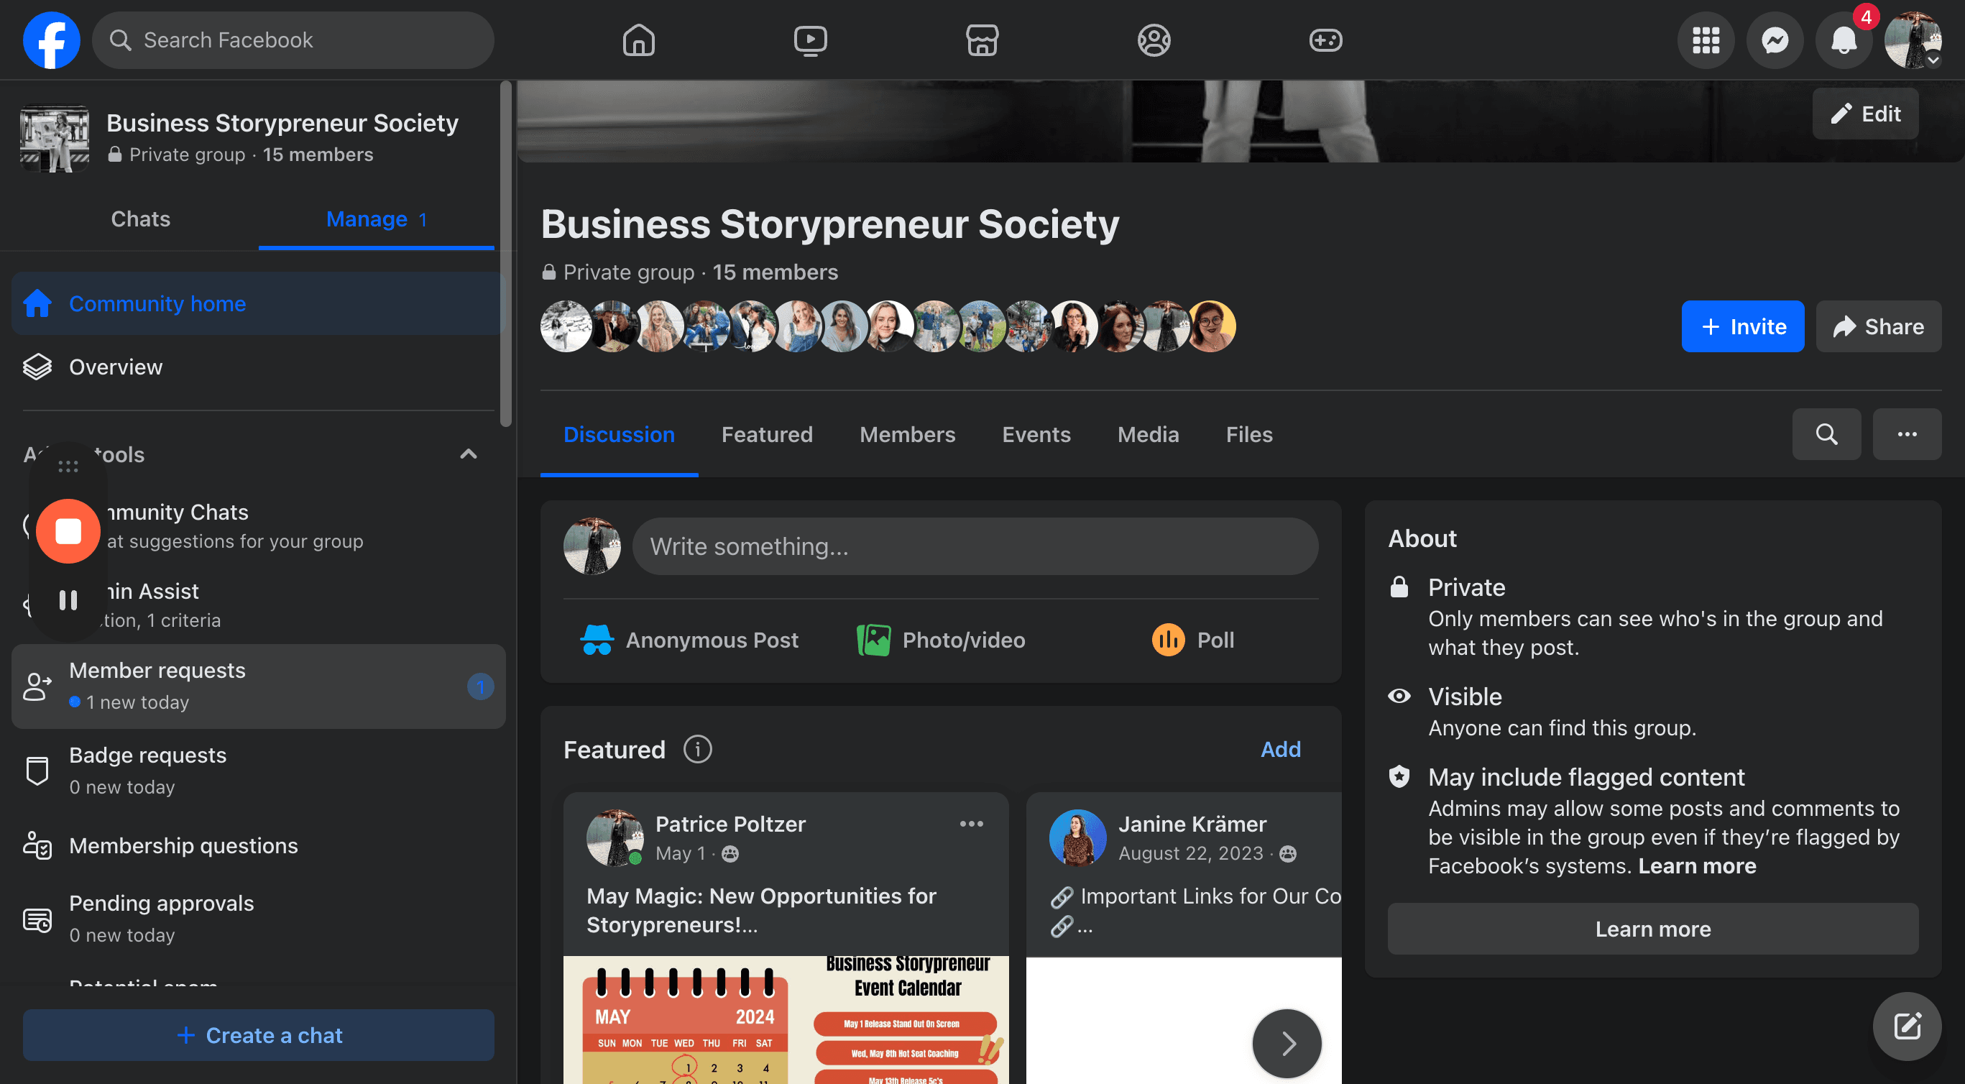The image size is (1965, 1084).
Task: Select the Discussion tab
Action: click(x=619, y=434)
